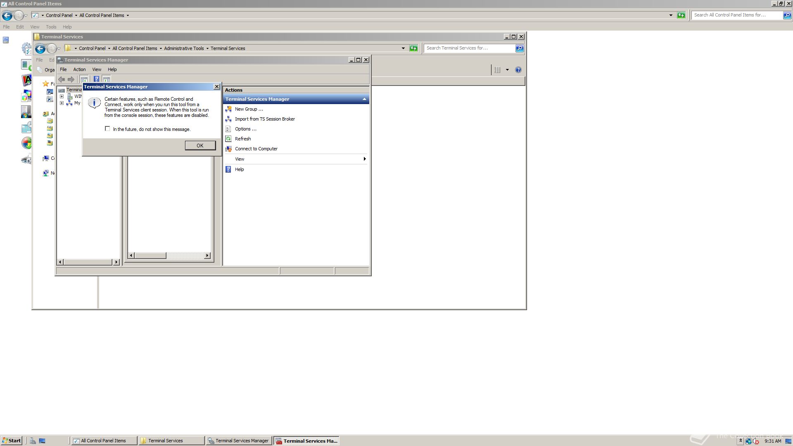Click the blue Help toolbar icon

[96, 79]
